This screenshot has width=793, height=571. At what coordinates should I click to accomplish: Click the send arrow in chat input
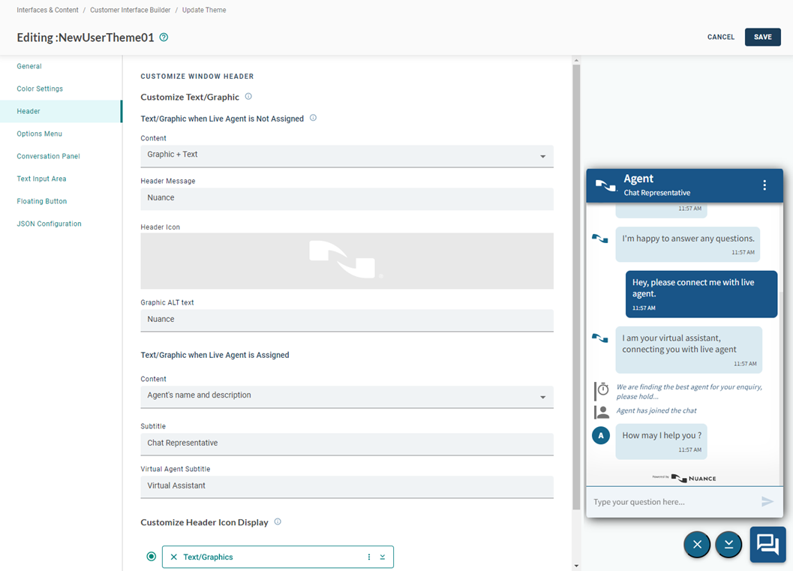767,501
